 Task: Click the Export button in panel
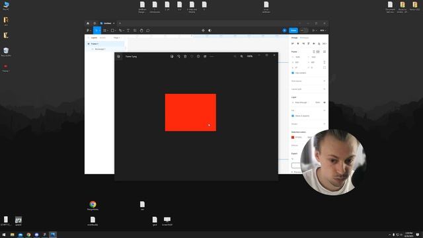[x=296, y=165]
